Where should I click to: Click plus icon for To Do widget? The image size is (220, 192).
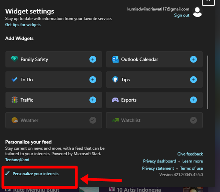(93, 80)
